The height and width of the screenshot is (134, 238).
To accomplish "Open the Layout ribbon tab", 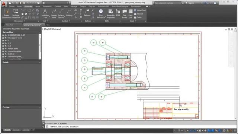I will pos(37,6).
